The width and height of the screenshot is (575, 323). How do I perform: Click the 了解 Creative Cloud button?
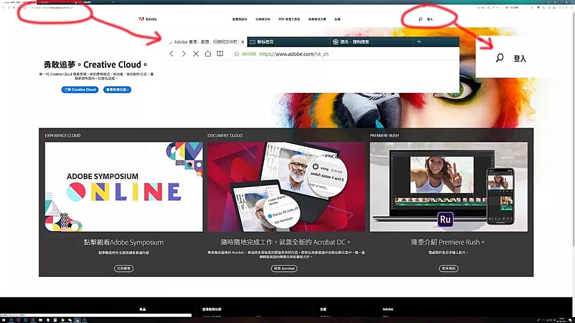click(80, 90)
